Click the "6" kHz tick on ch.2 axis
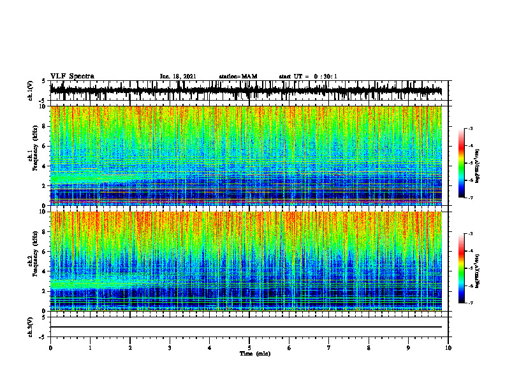Screen dimensions: 505x390 (45, 252)
